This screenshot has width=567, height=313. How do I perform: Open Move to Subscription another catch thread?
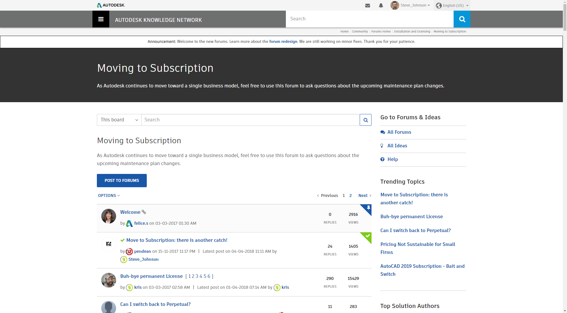point(177,240)
